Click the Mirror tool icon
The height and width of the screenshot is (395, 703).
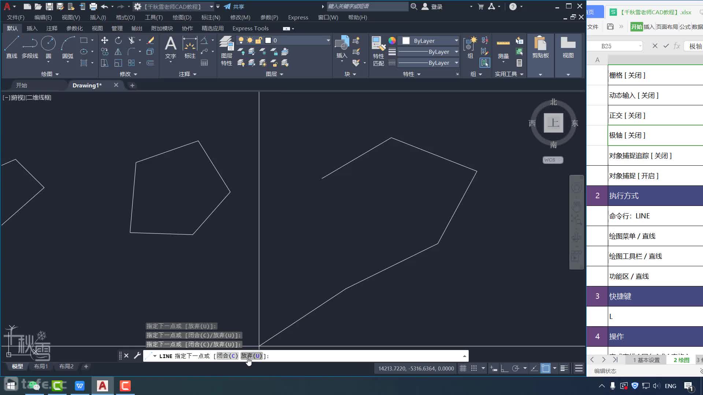pos(118,52)
